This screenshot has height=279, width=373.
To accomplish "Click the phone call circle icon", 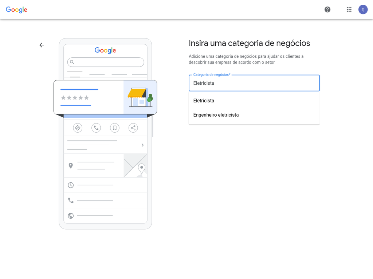I will click(96, 128).
